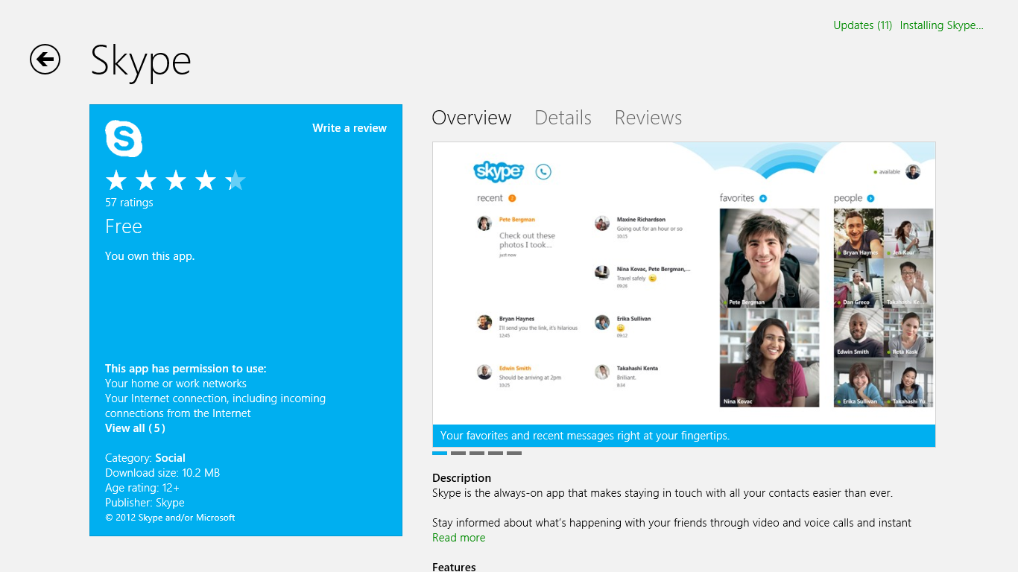This screenshot has width=1018, height=572.
Task: Switch to the Reviews tab
Action: 648,118
